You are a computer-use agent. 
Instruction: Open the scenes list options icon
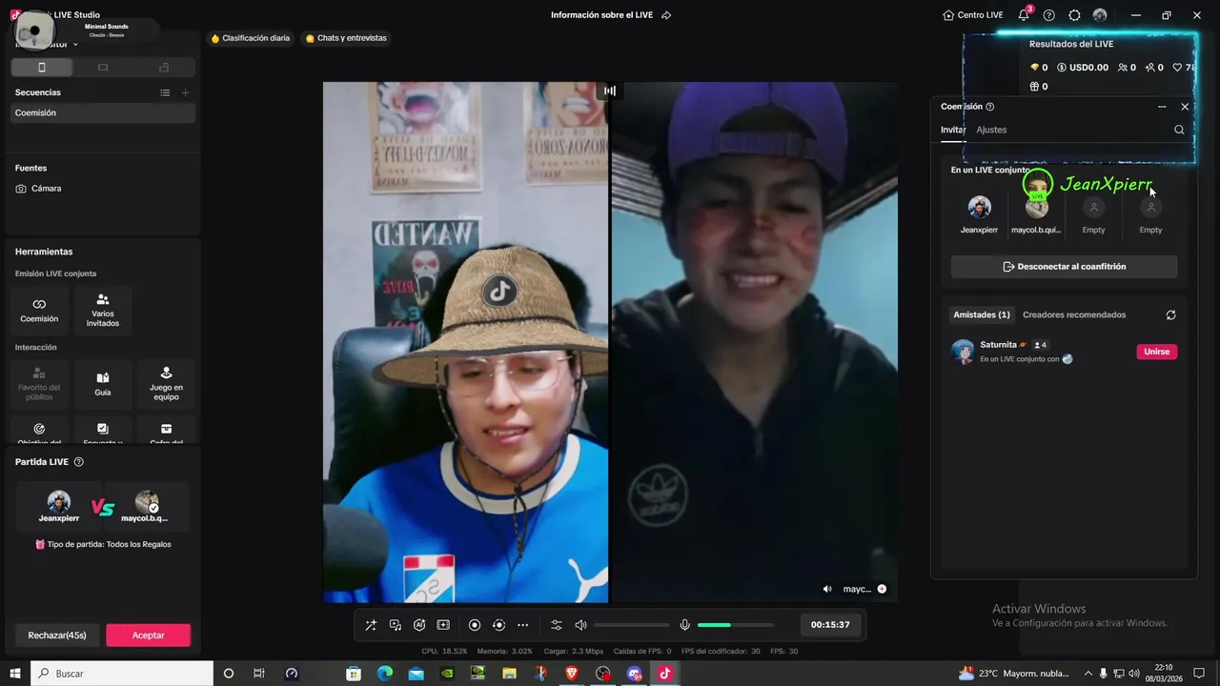coord(165,92)
